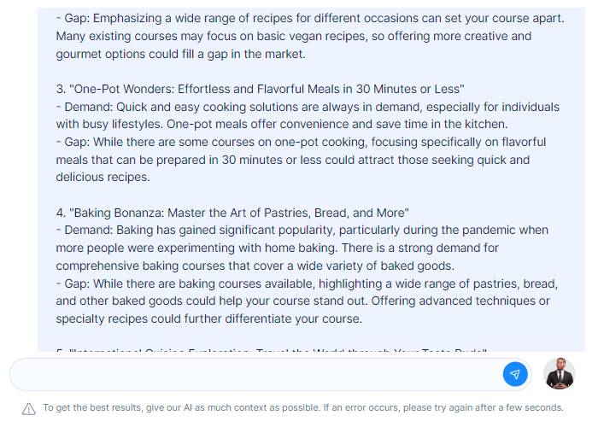The height and width of the screenshot is (421, 598).
Task: Click the "delicious recipes." line of text
Action: pos(103,177)
